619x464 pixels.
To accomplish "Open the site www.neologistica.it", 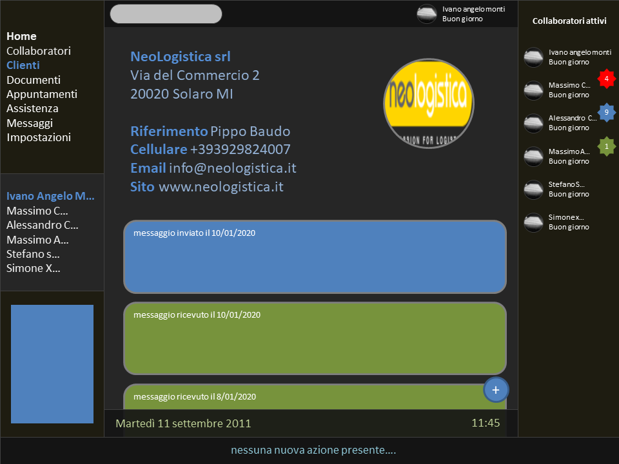I will pyautogui.click(x=221, y=187).
